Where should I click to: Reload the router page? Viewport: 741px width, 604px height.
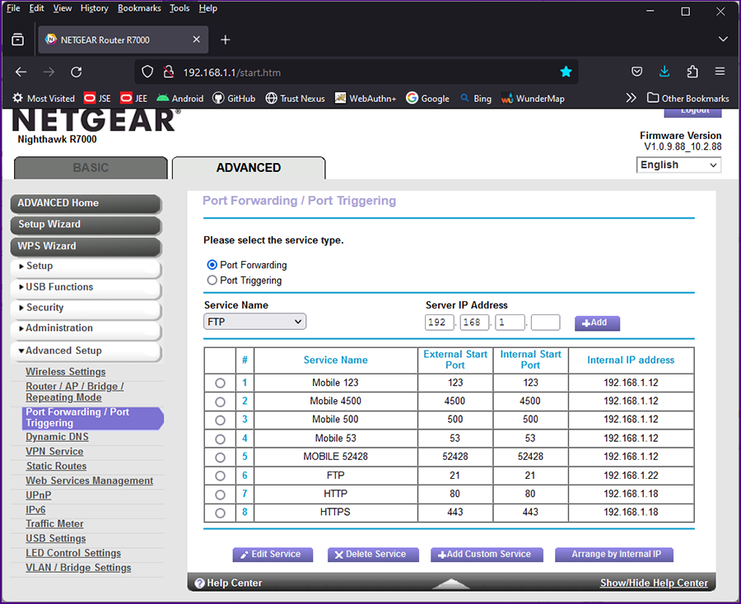[76, 72]
